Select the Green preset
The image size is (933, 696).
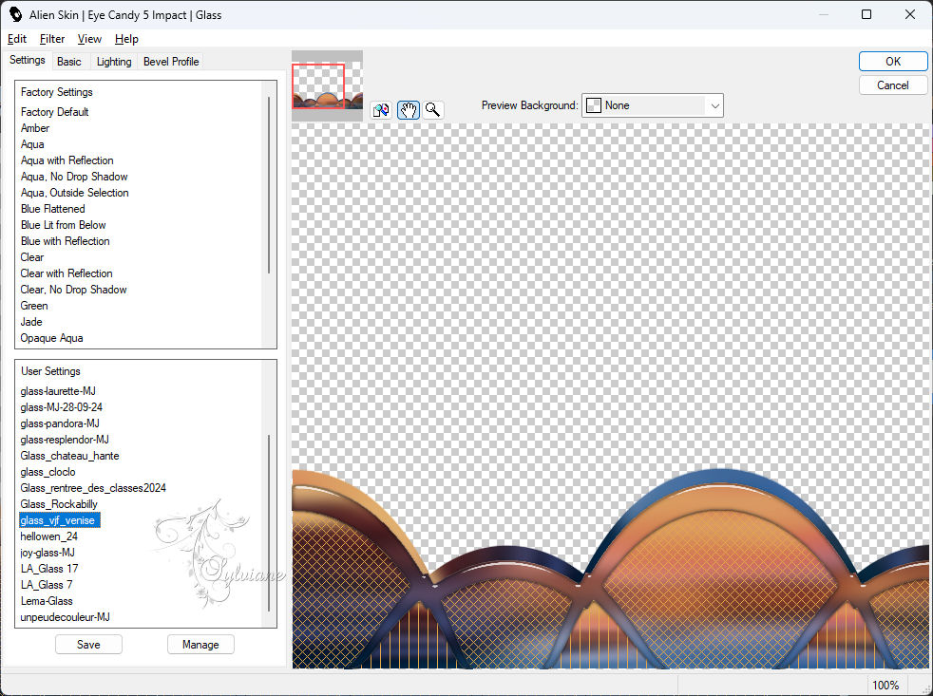[34, 305]
